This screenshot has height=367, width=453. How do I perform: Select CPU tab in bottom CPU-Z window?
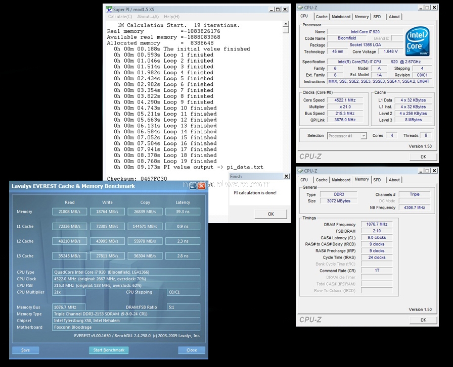pos(304,180)
